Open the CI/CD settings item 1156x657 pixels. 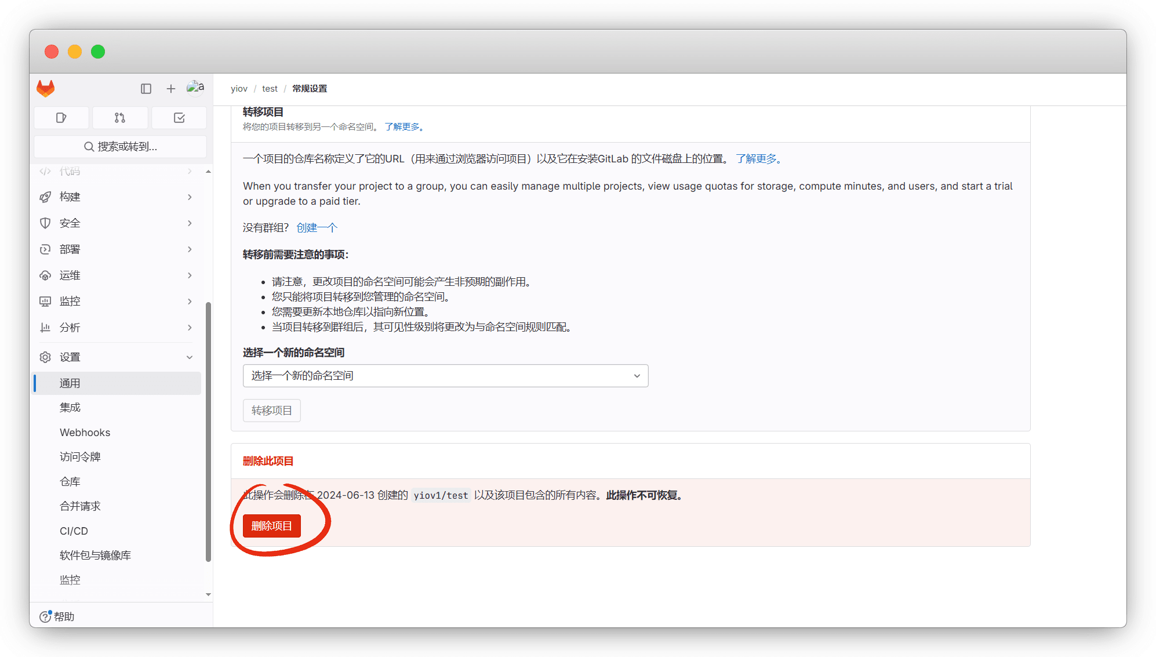[x=74, y=531]
